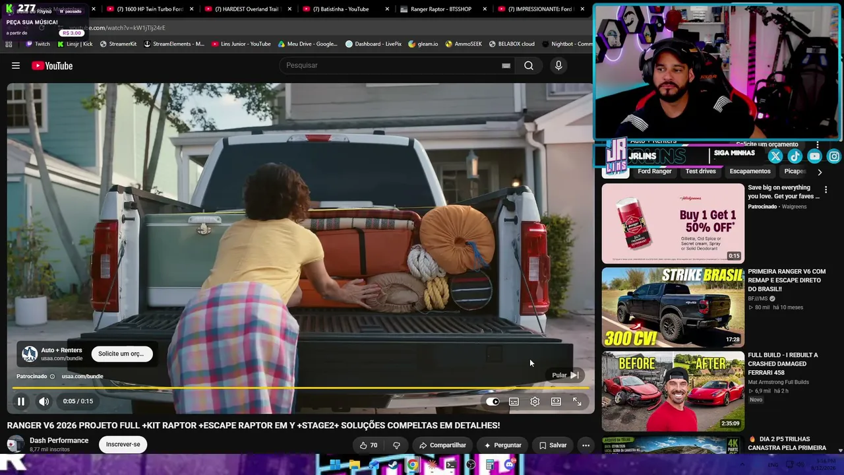Viewport: 844px width, 475px height.
Task: Open the Dash Performance channel name
Action: click(59, 441)
